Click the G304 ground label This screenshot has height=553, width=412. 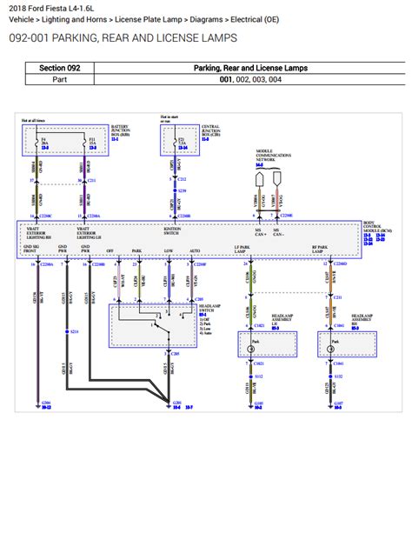(46, 403)
